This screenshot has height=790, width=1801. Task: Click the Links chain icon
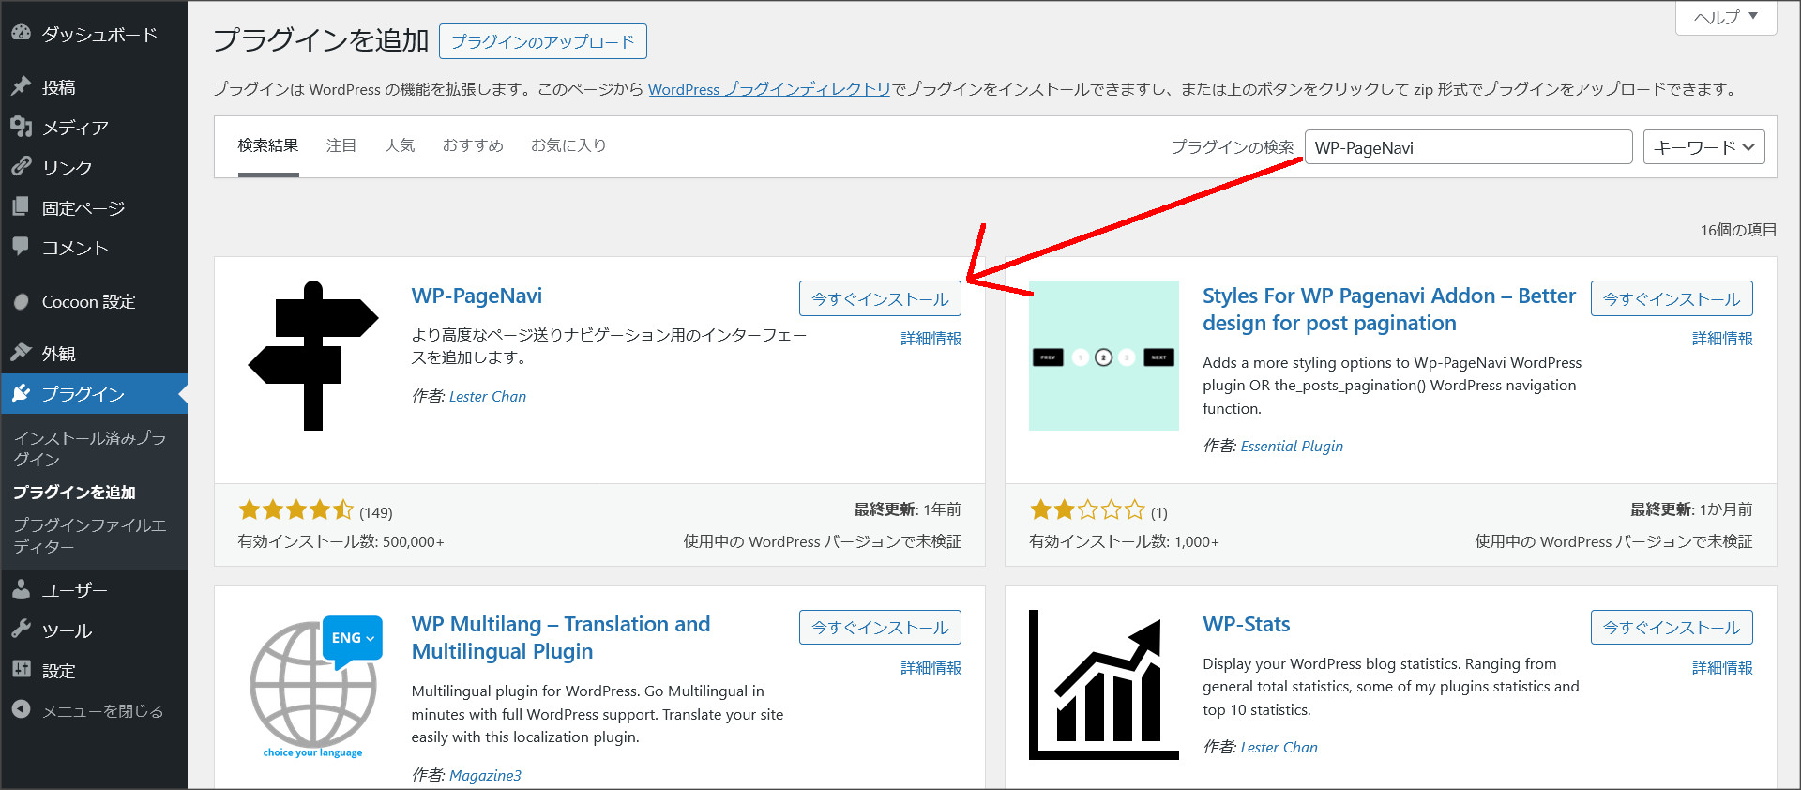pos(22,167)
